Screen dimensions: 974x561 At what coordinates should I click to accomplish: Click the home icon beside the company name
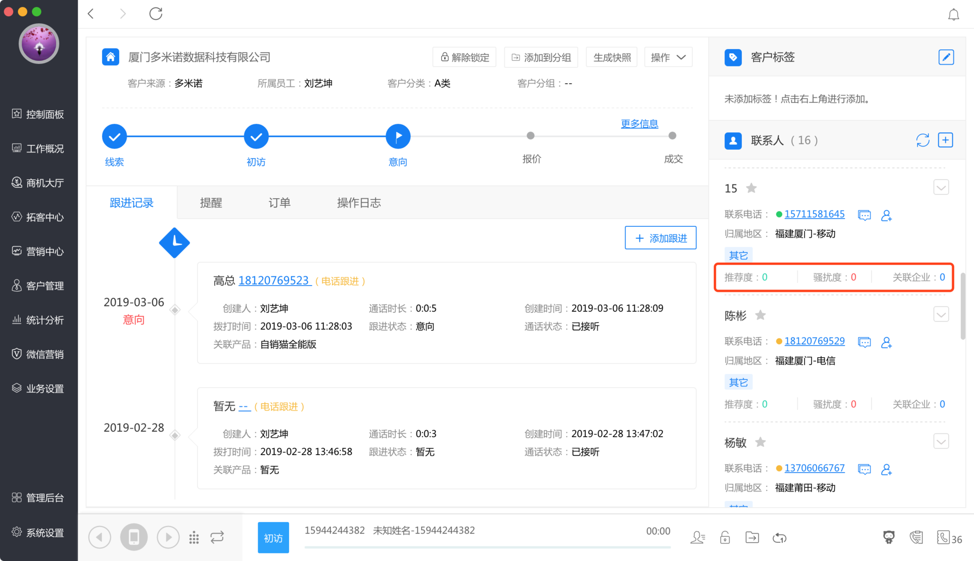[111, 57]
